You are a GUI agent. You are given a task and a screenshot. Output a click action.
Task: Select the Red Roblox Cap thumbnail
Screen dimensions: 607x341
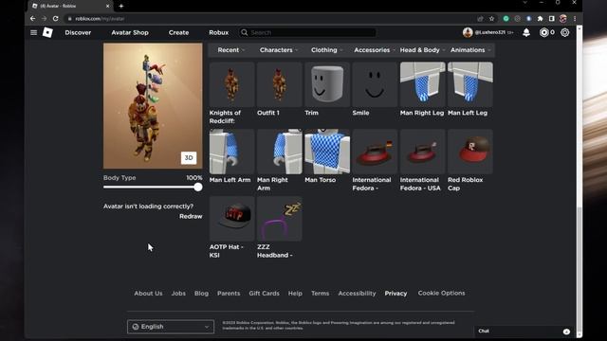(470, 152)
